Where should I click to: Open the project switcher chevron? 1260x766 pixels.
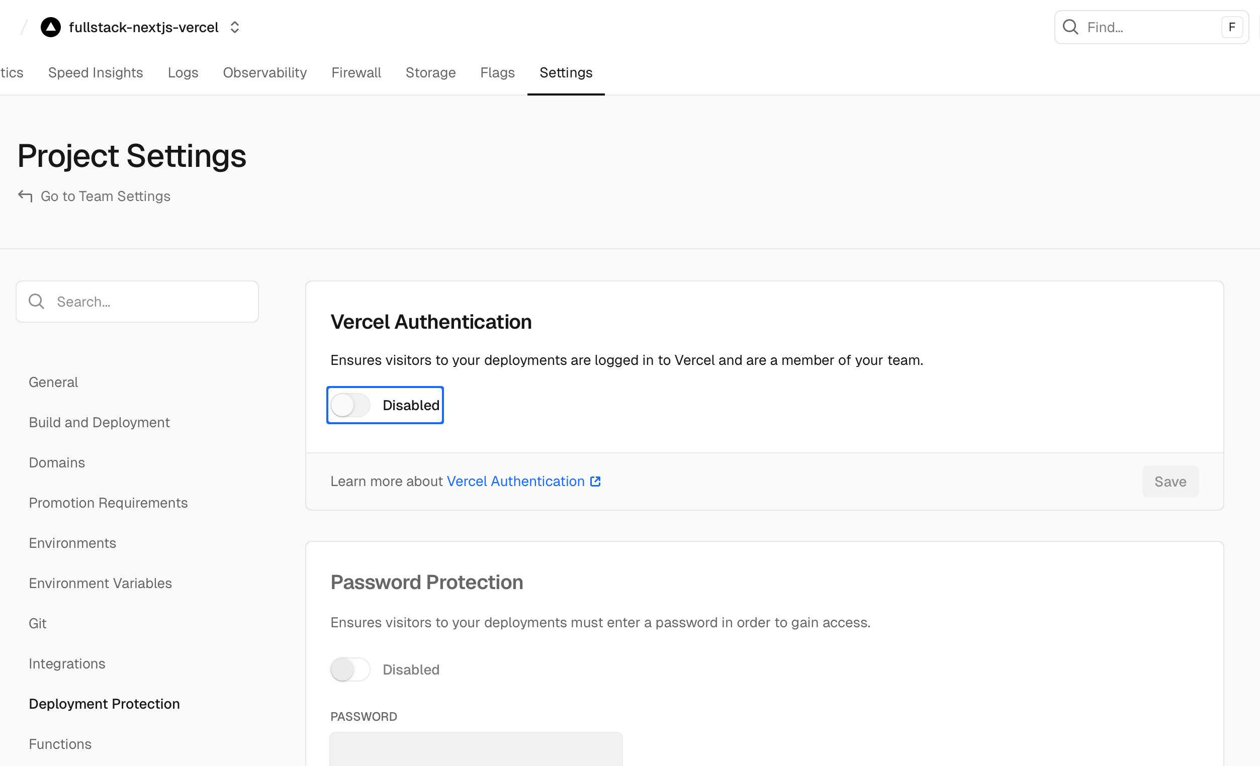point(235,27)
